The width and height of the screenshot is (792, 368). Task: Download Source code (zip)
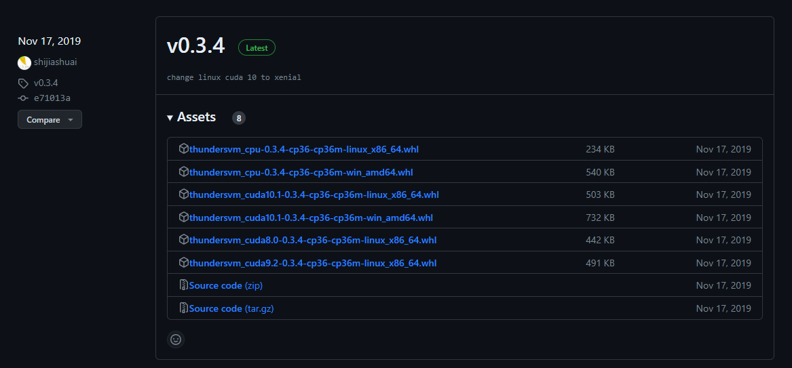(226, 285)
